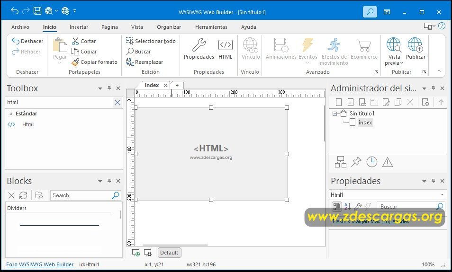This screenshot has height=272, width=452.
Task: Open the HTML code button in ribbon
Action: click(225, 49)
